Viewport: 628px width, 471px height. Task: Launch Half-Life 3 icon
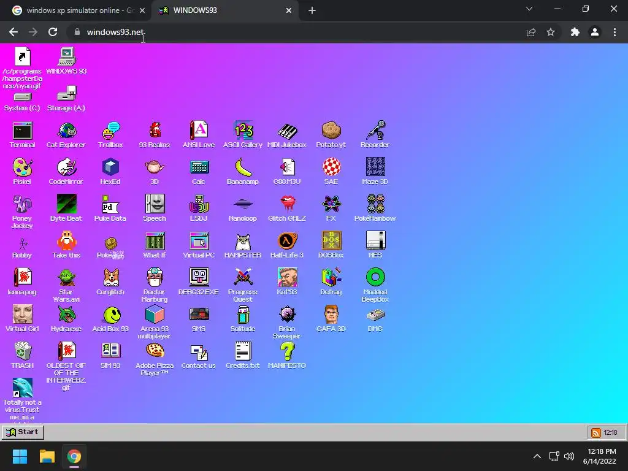click(x=287, y=245)
